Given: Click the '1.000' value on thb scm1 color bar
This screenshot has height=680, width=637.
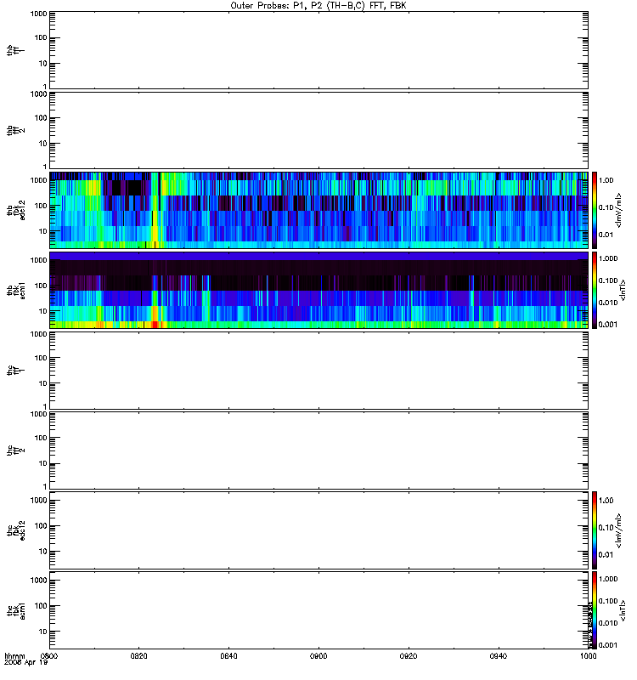Looking at the screenshot, I should pyautogui.click(x=608, y=258).
